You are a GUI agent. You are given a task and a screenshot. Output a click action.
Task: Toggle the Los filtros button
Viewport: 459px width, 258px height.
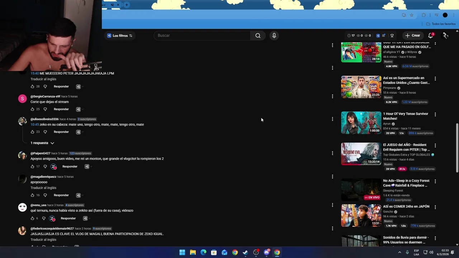coord(120,35)
